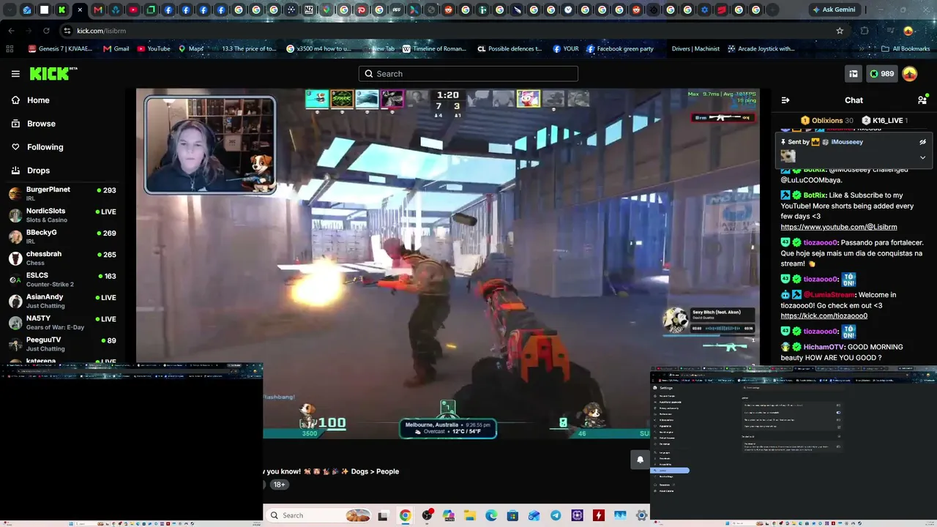Open the kick.com/tiozaooo0 link in chat
The image size is (937, 527).
[x=824, y=316]
